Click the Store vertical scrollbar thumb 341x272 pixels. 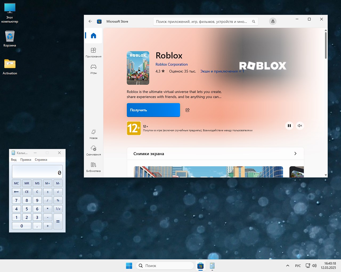point(326,45)
